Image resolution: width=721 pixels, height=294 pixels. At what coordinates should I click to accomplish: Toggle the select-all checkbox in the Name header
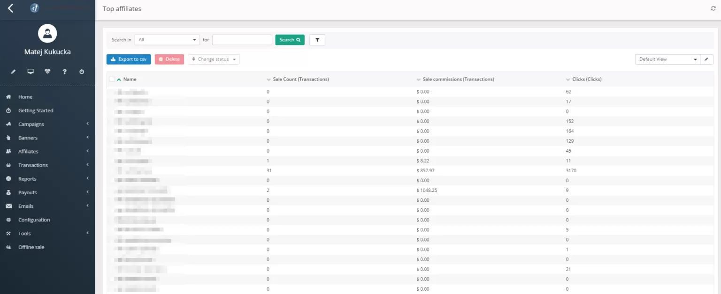(112, 79)
